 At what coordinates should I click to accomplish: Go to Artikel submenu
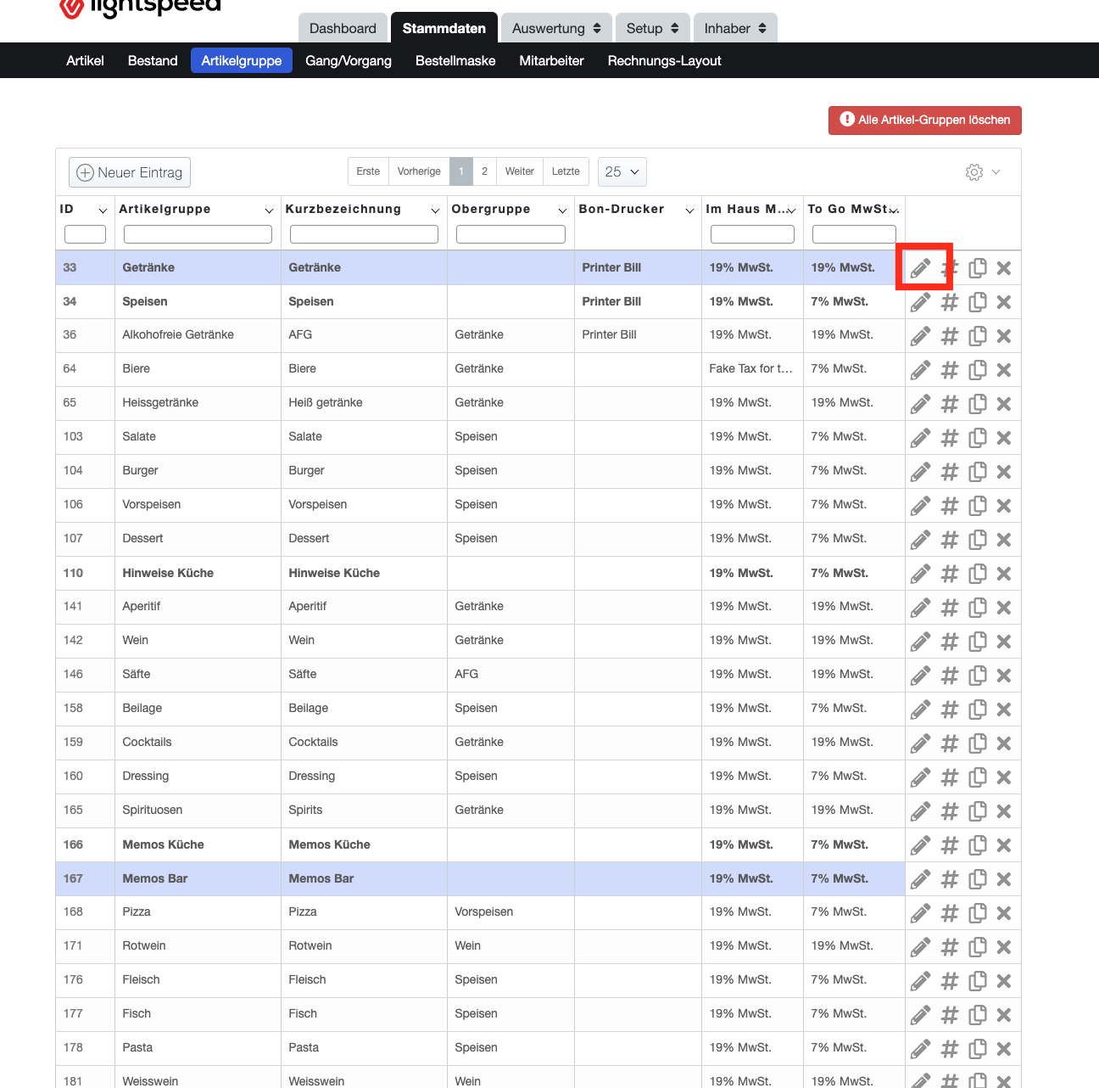pos(85,60)
